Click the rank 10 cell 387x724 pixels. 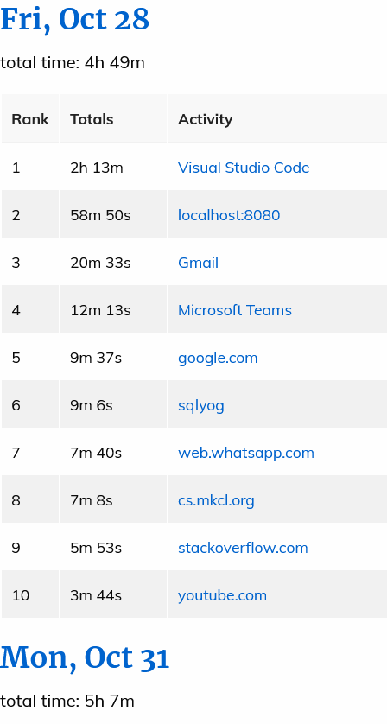30,595
